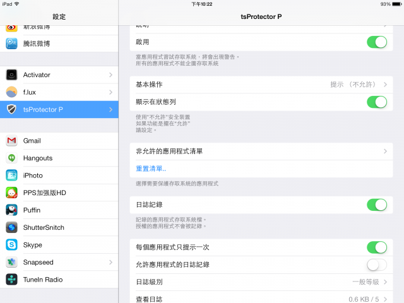Select f.lux in settings list

[x=59, y=92]
